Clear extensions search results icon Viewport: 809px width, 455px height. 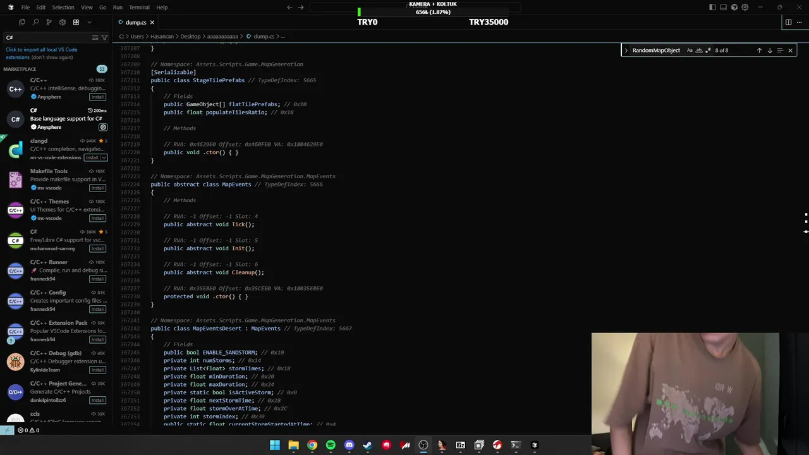(x=95, y=37)
